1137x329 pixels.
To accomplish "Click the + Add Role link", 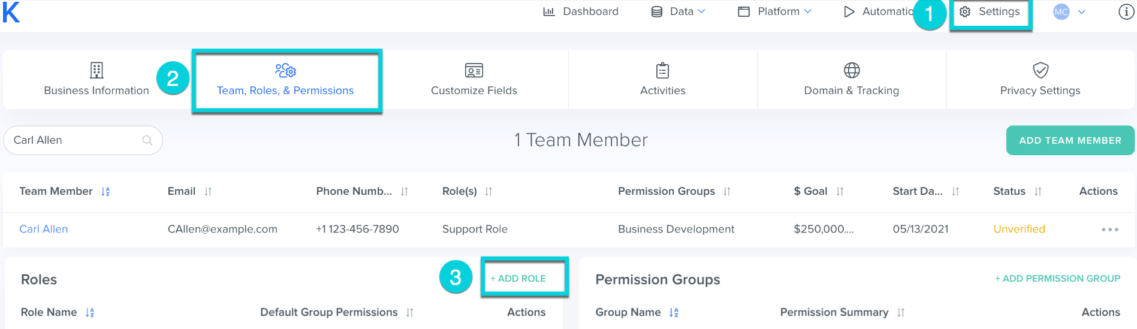I will click(x=518, y=279).
